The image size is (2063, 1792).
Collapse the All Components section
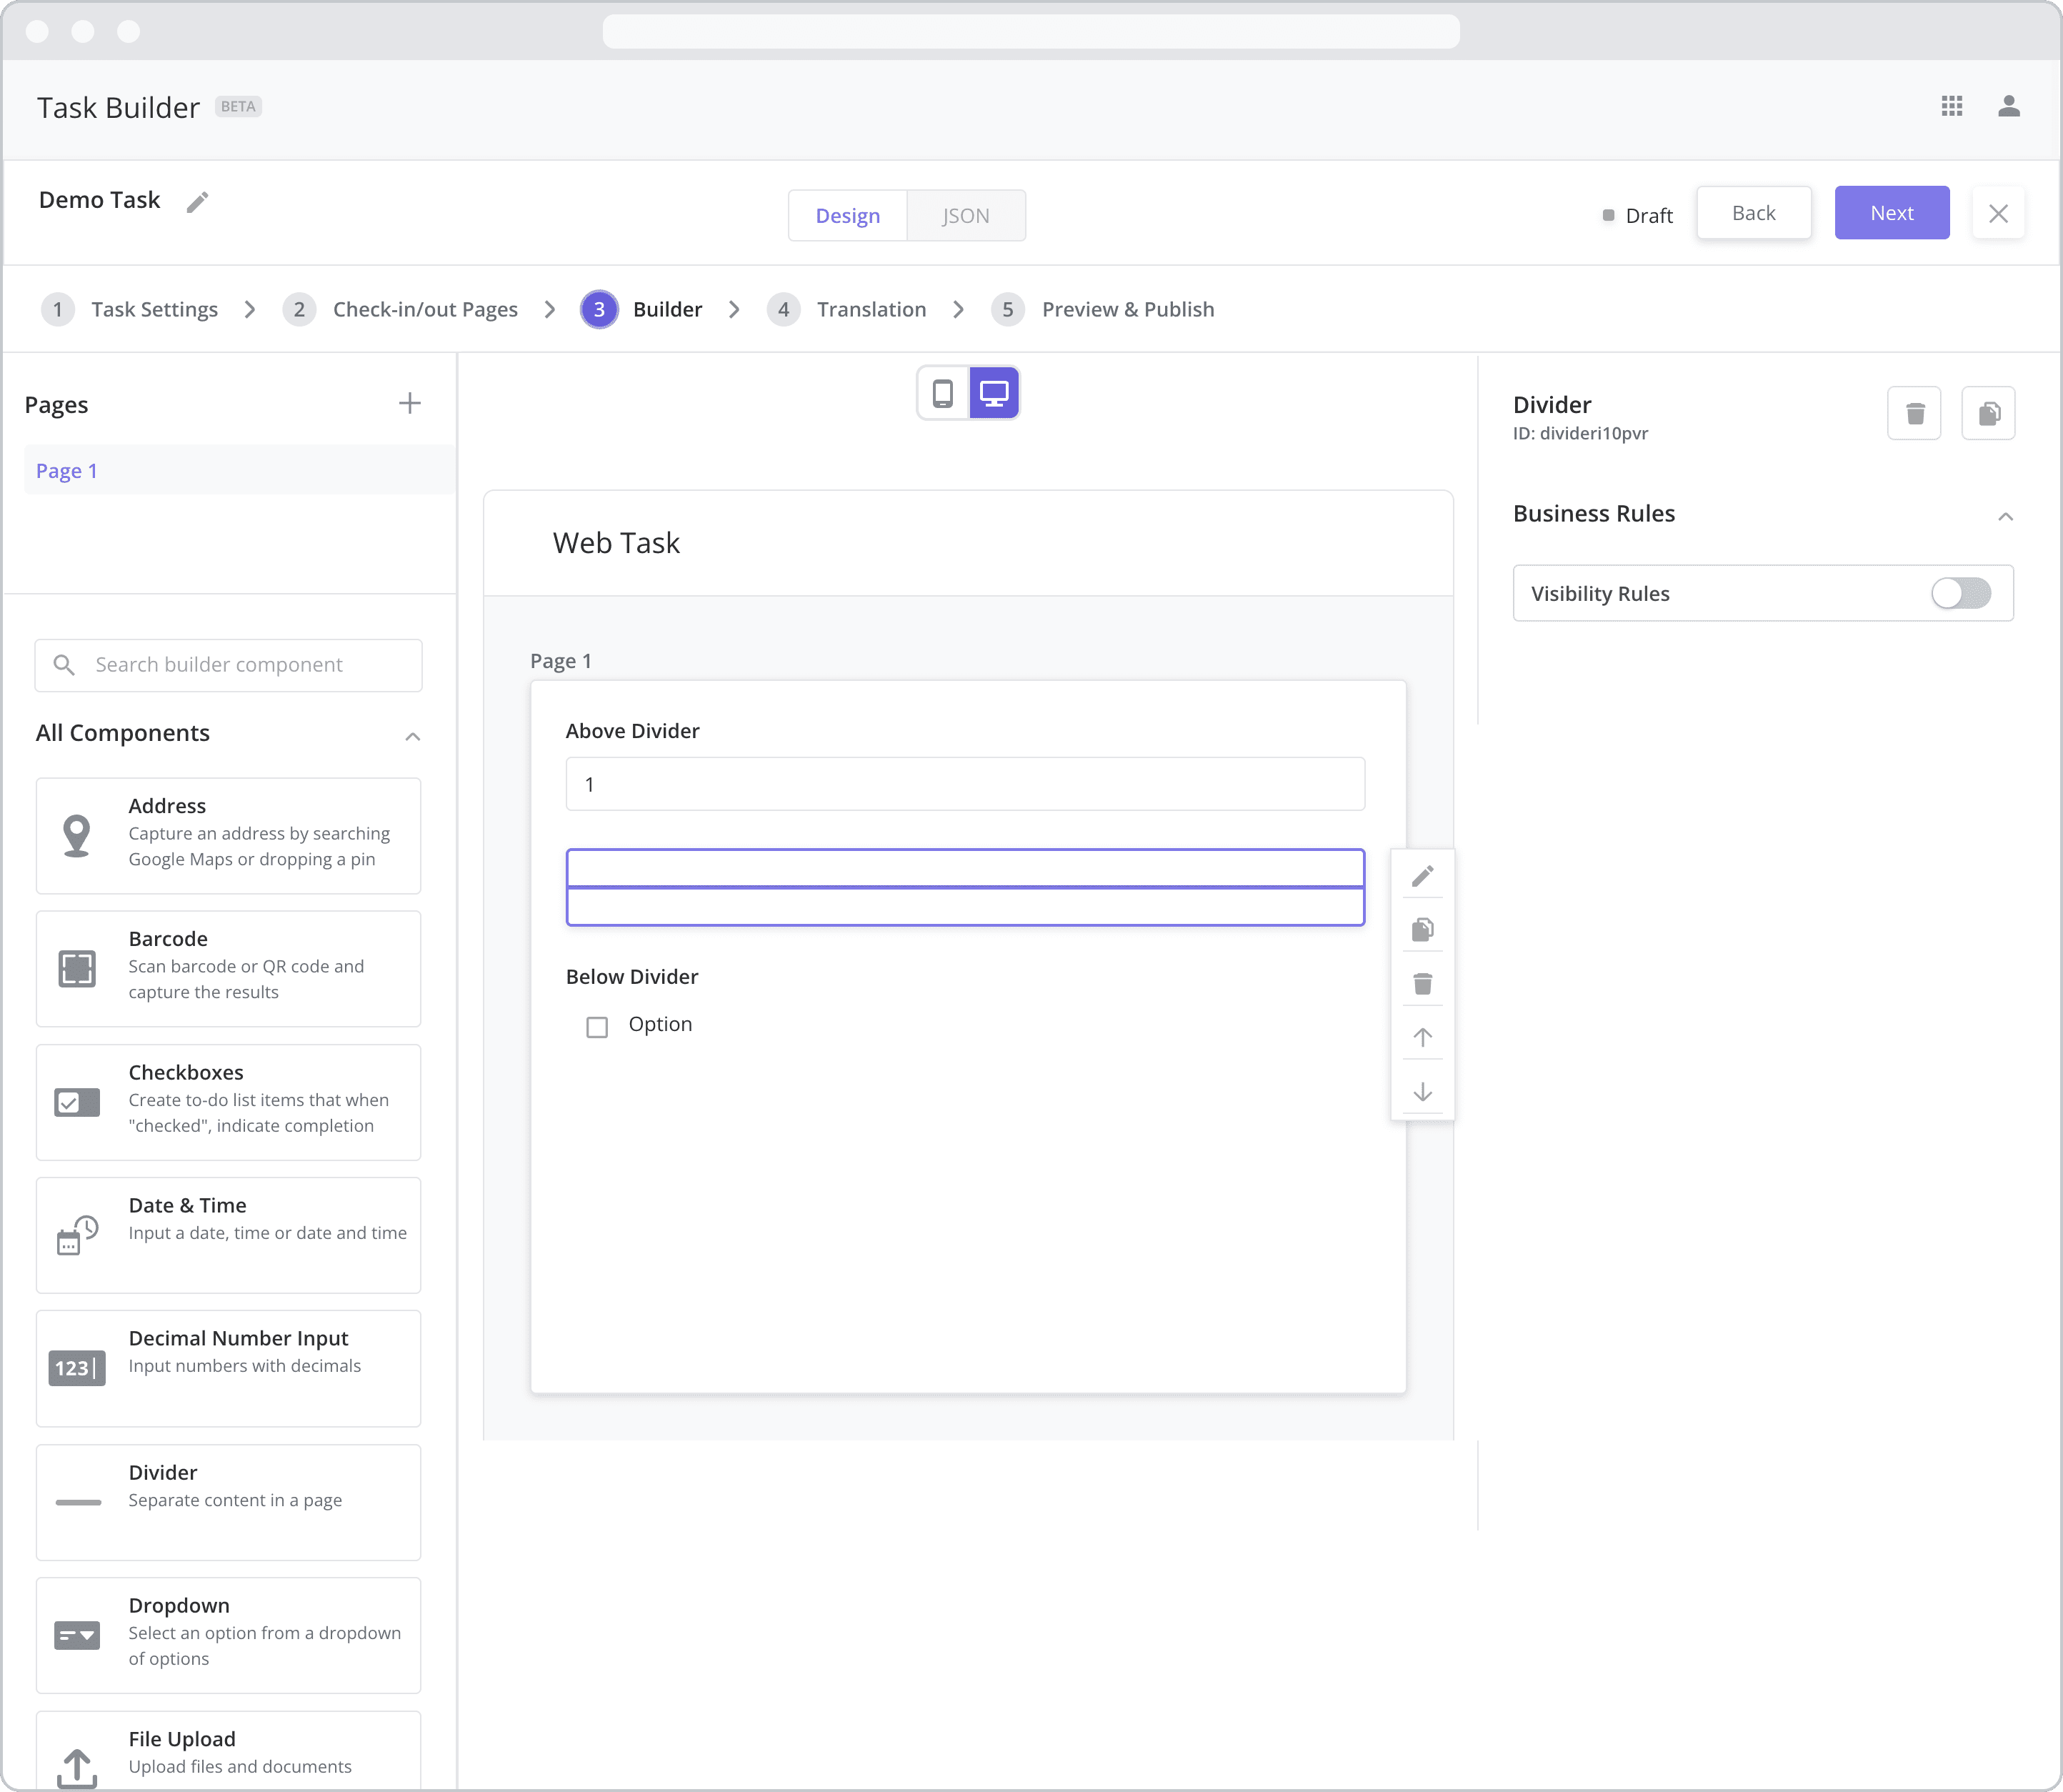click(413, 736)
